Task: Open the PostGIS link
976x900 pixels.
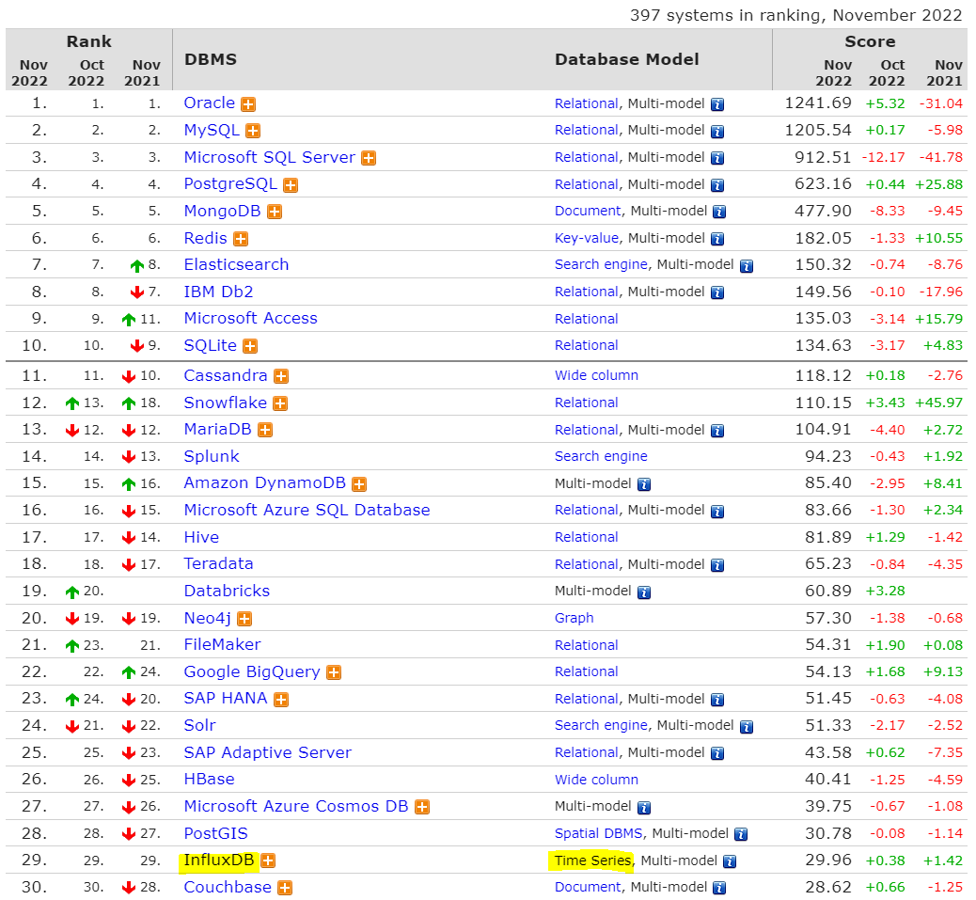Action: click(216, 833)
